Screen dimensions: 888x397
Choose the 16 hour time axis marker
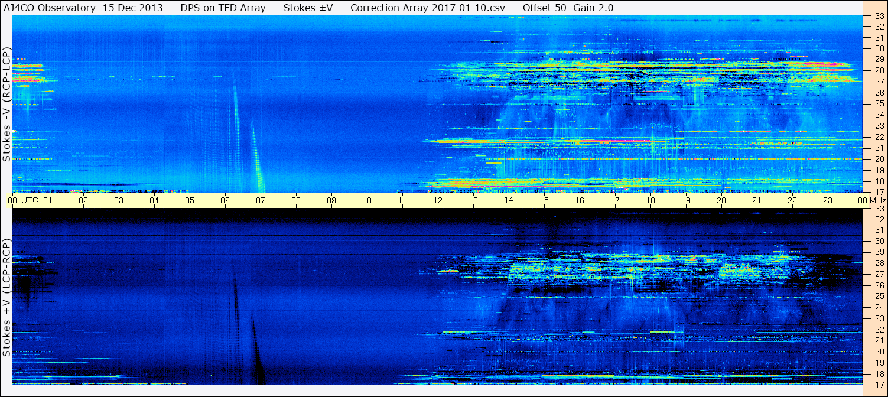pyautogui.click(x=580, y=200)
